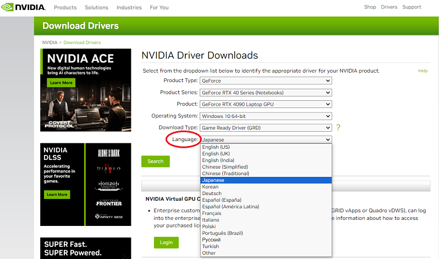Go to the Shop link
439x259 pixels.
point(370,7)
